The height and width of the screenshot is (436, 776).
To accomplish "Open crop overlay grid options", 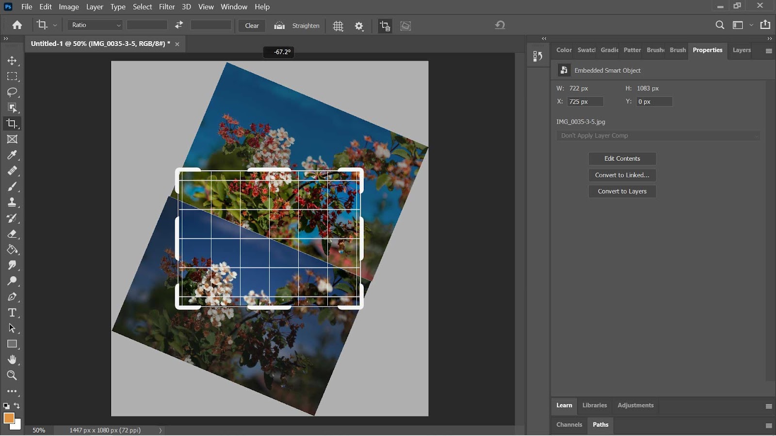I will pyautogui.click(x=338, y=26).
